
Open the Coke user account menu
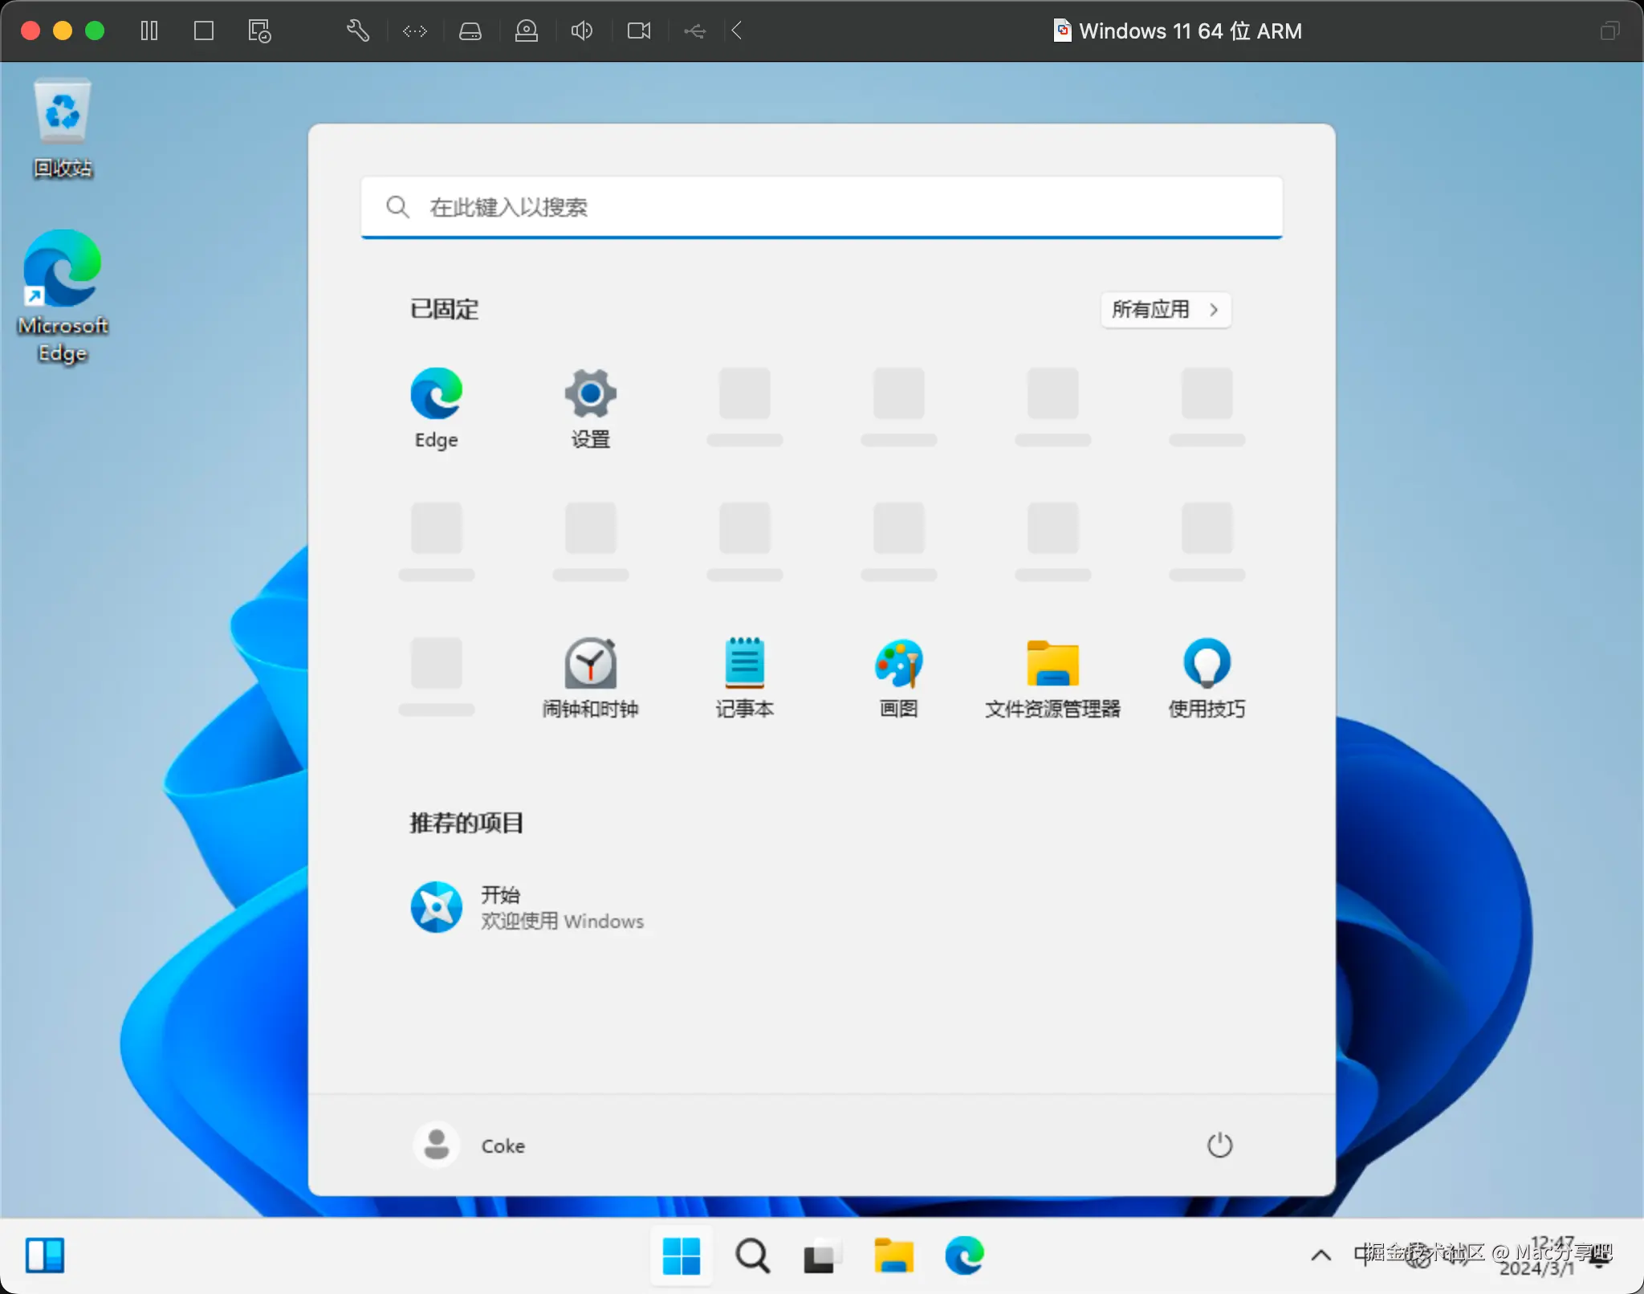point(470,1145)
